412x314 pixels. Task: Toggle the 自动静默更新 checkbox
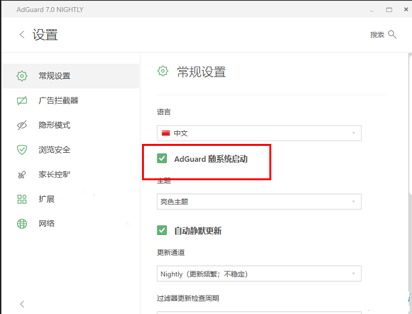162,231
